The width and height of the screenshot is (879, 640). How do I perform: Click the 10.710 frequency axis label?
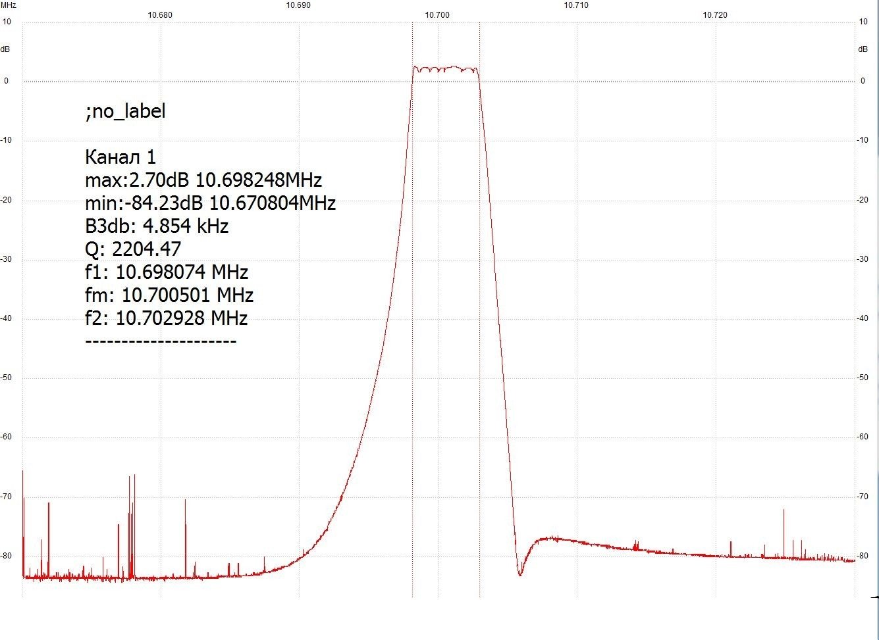pos(576,5)
